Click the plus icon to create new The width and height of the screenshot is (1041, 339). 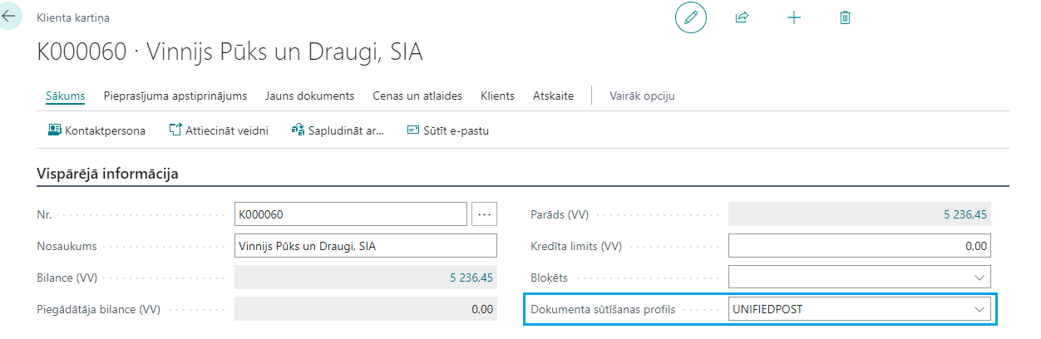(794, 17)
